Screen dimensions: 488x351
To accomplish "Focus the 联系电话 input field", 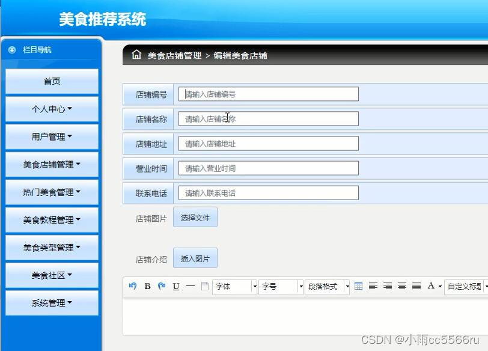I will click(268, 194).
